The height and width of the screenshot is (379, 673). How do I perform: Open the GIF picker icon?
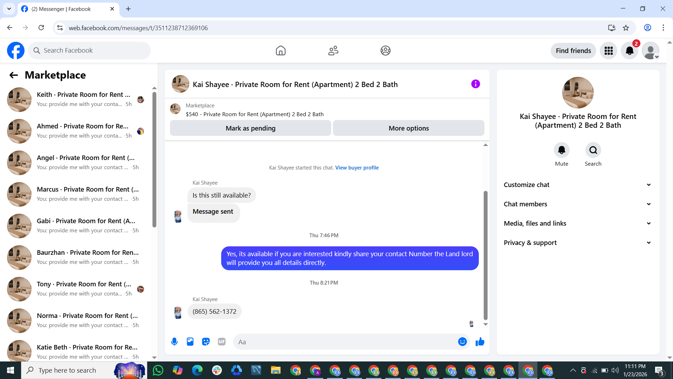[222, 341]
